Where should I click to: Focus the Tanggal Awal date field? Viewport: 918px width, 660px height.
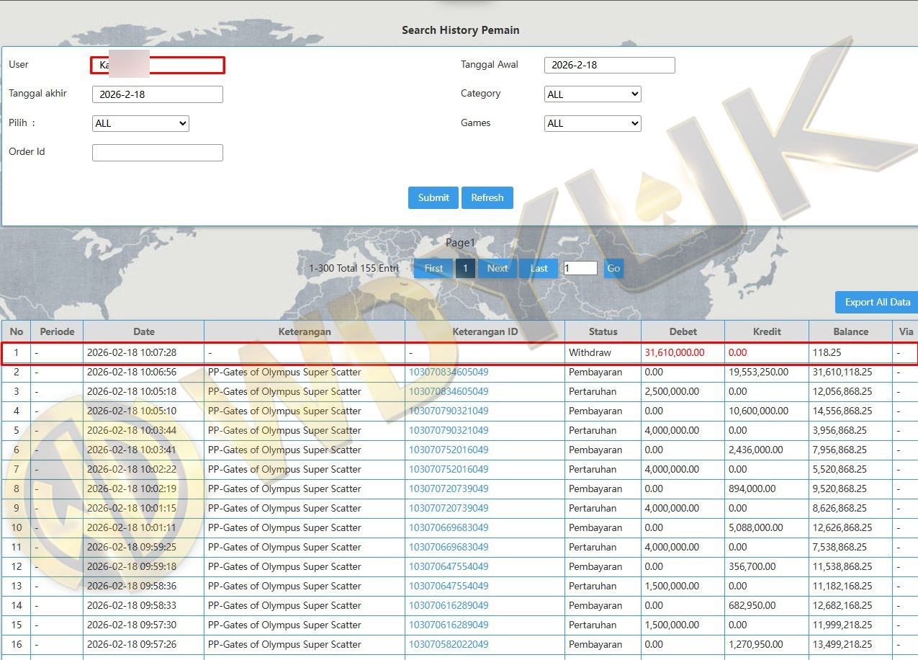click(609, 65)
